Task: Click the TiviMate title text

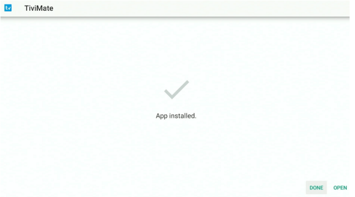Action: [x=39, y=8]
